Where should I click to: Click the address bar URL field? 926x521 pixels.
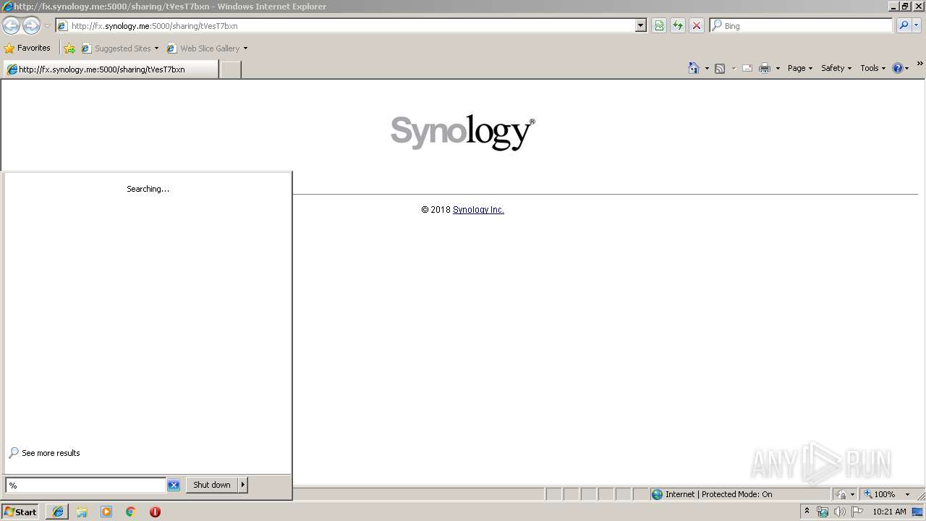pos(346,25)
